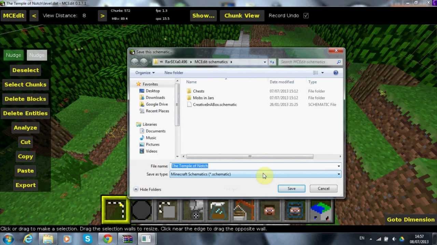Select the Import crane tool icon
This screenshot has height=245, width=437.
point(244,210)
